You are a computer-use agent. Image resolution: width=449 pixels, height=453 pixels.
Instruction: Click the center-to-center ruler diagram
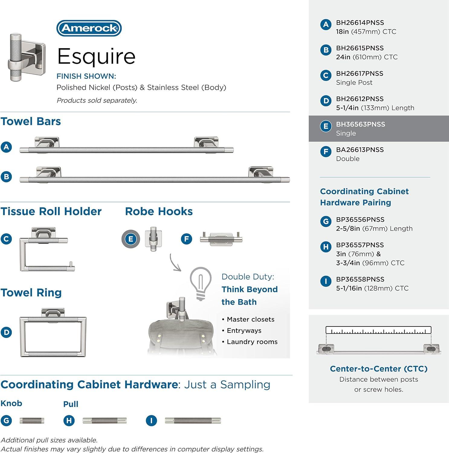379,340
